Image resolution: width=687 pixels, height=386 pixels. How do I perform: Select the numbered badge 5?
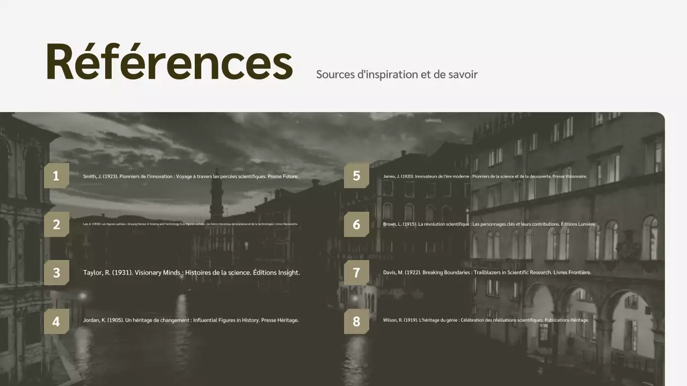[x=356, y=176]
